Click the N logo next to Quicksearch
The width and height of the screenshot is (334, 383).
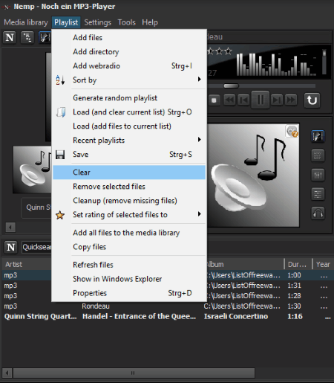coord(10,247)
